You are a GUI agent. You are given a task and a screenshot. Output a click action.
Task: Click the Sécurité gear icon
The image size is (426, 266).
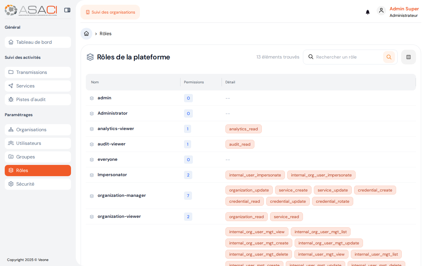click(x=10, y=184)
